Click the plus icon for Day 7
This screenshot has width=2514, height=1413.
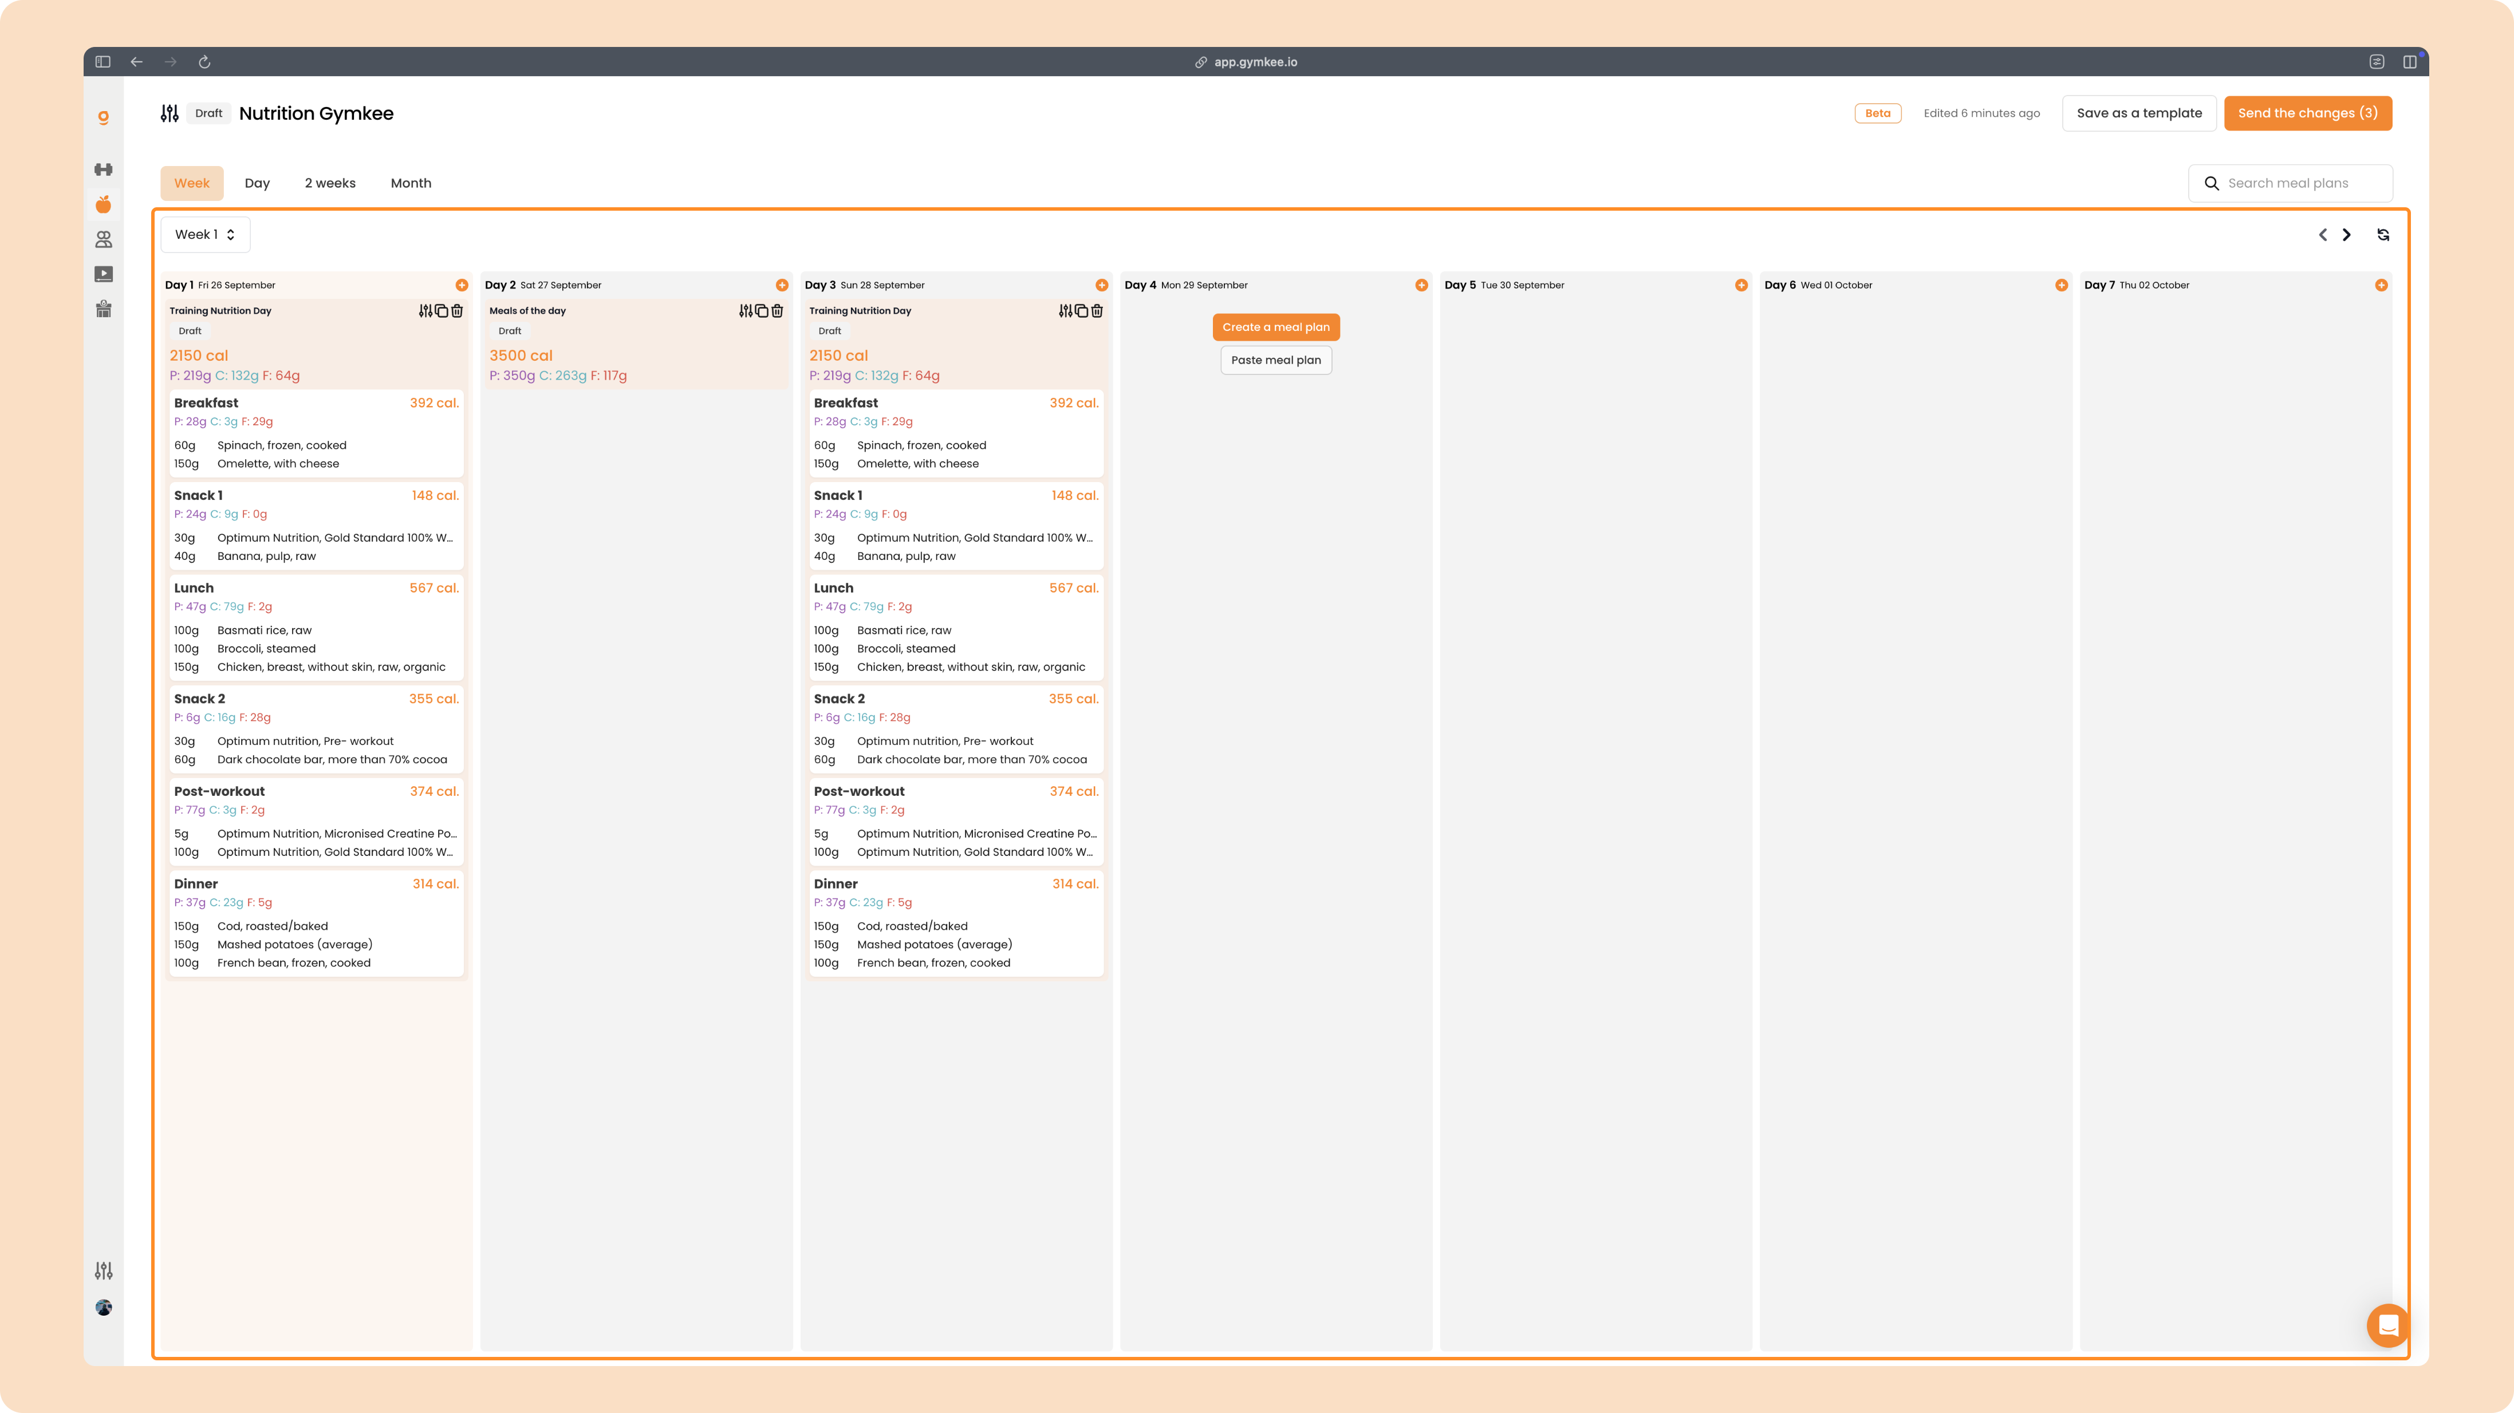tap(2381, 285)
